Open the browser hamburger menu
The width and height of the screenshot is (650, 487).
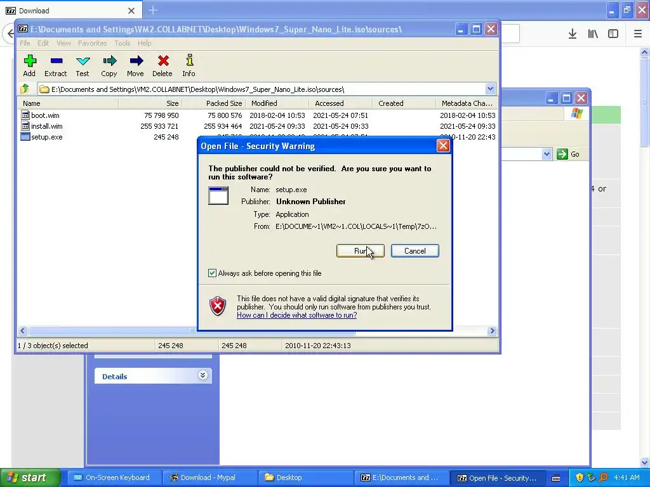638,34
